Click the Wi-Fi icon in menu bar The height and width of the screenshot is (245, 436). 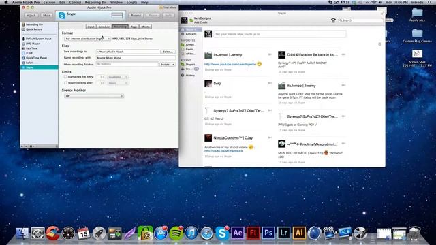coord(374,2)
